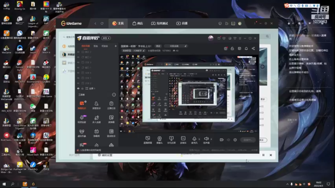Switch to the 主页 tab in WeGame

tap(118, 23)
